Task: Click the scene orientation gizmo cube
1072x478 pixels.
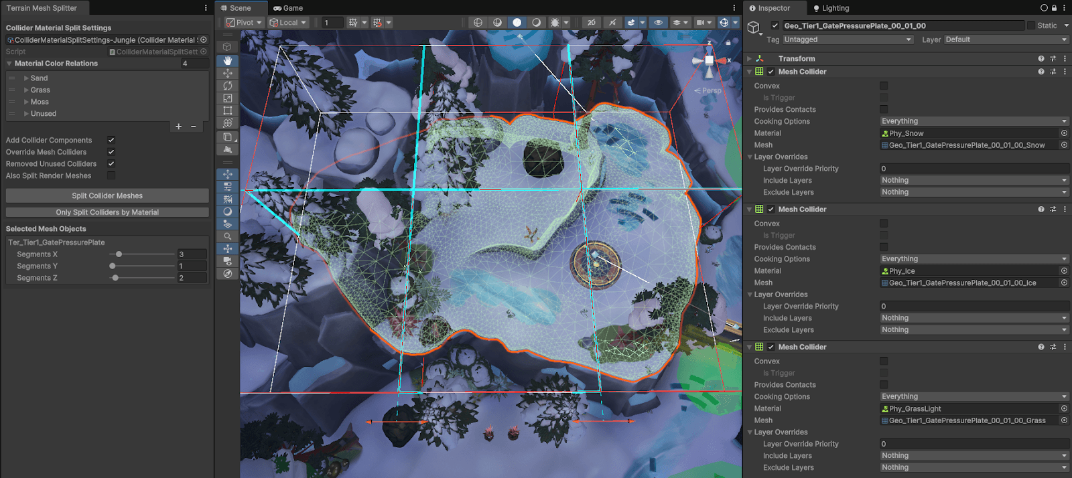Action: 710,60
